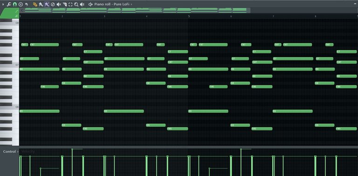This screenshot has height=176, width=358.
Task: Select the slice tool
Action: tap(65, 4)
